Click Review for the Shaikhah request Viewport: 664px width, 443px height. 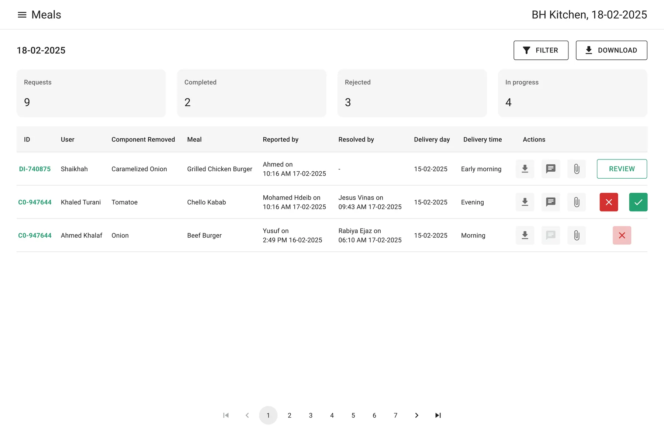(622, 169)
